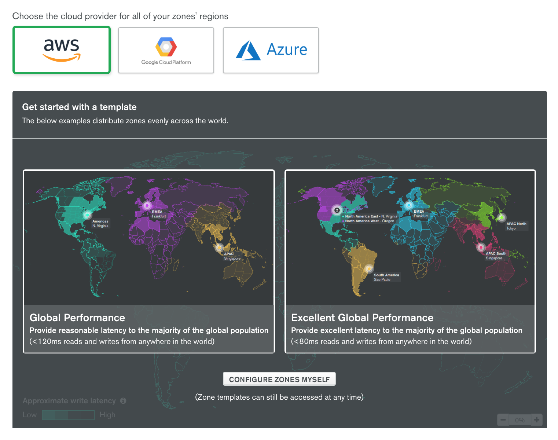Select Azure as the cloud provider
Image resolution: width=558 pixels, height=440 pixels.
[x=271, y=50]
